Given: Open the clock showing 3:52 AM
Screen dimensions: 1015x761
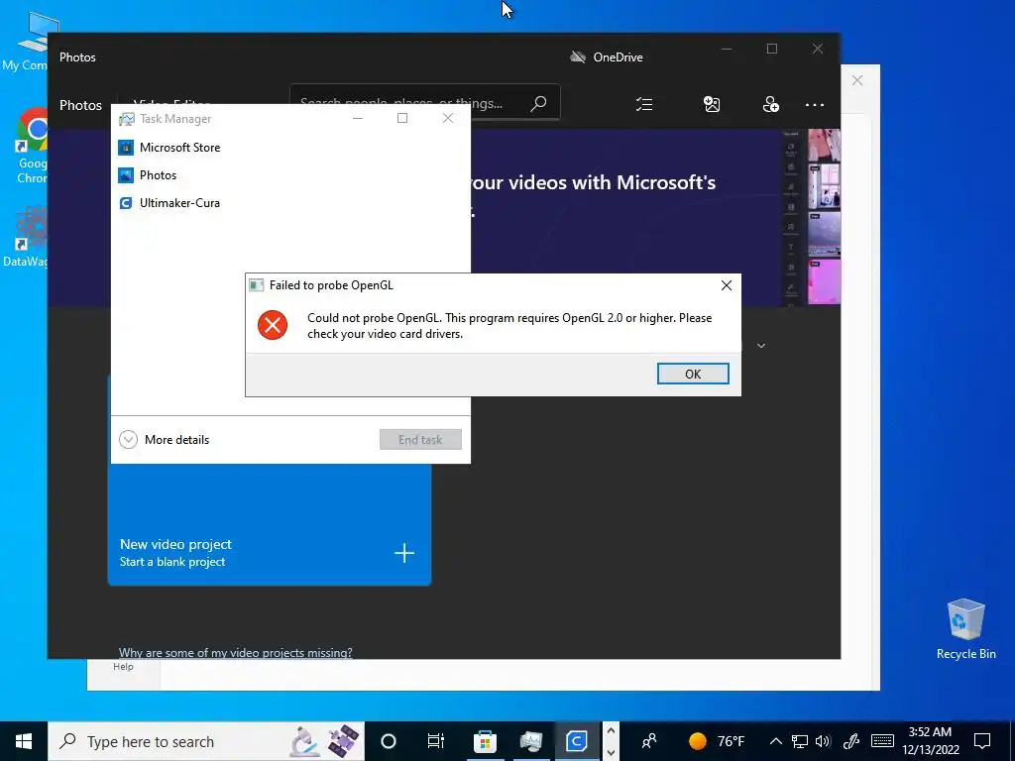Looking at the screenshot, I should tap(931, 741).
